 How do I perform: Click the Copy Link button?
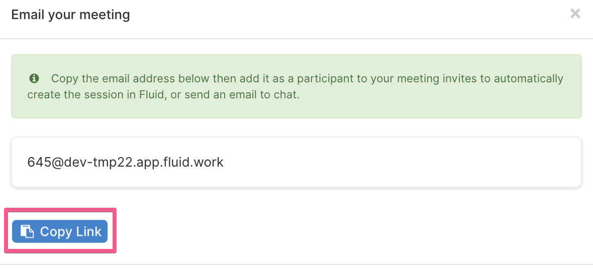60,231
